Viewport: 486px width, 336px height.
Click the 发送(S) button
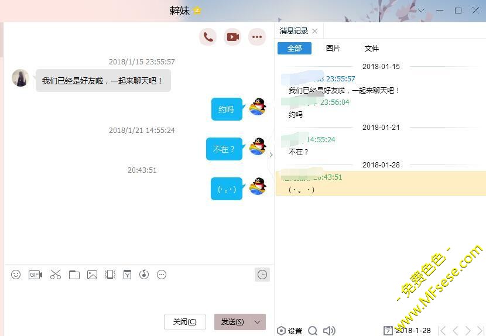click(x=232, y=322)
